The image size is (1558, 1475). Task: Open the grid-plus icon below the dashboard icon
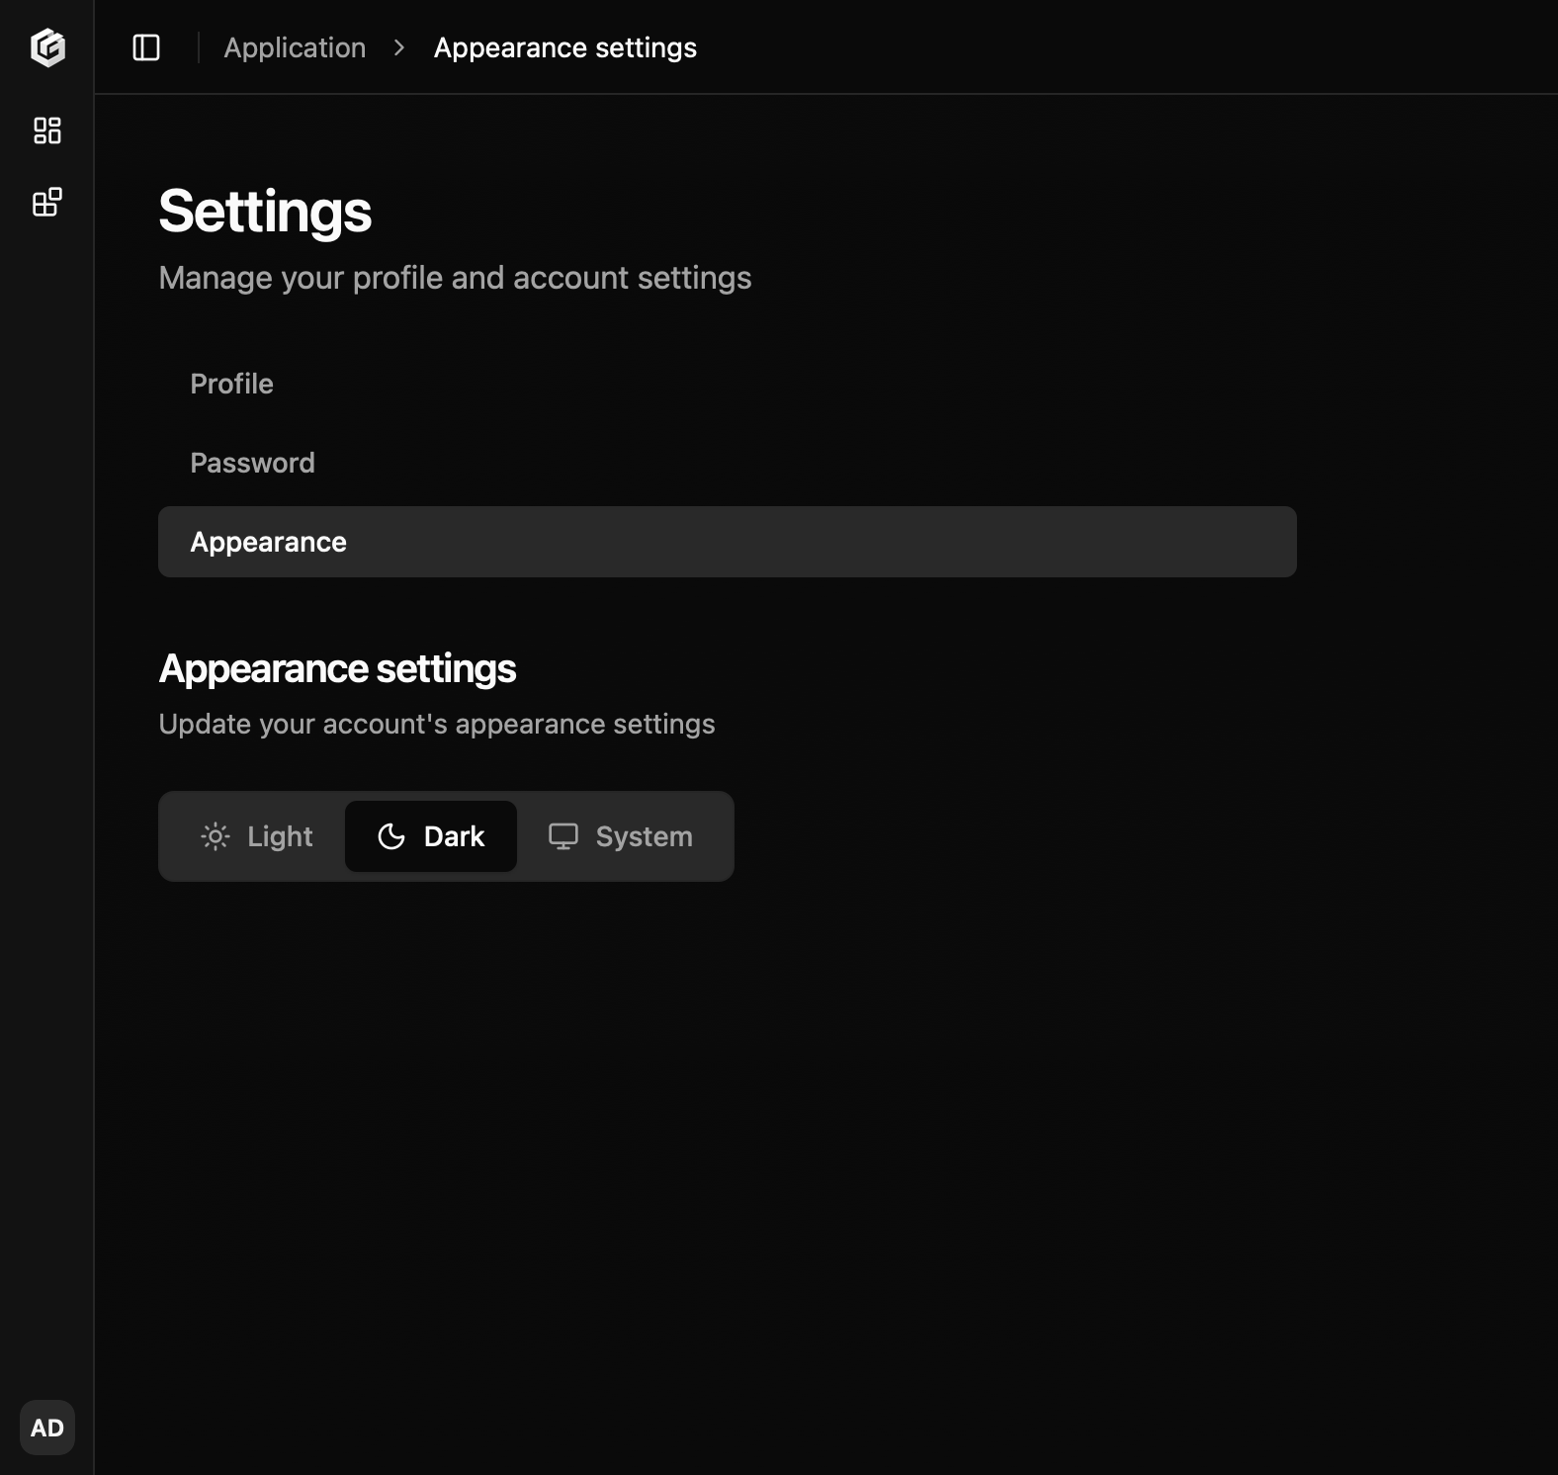pos(47,202)
